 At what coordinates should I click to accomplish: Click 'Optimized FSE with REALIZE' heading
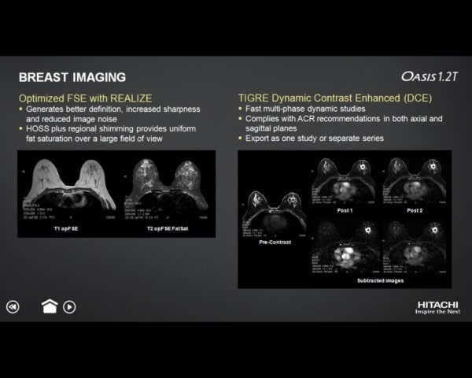(x=86, y=98)
